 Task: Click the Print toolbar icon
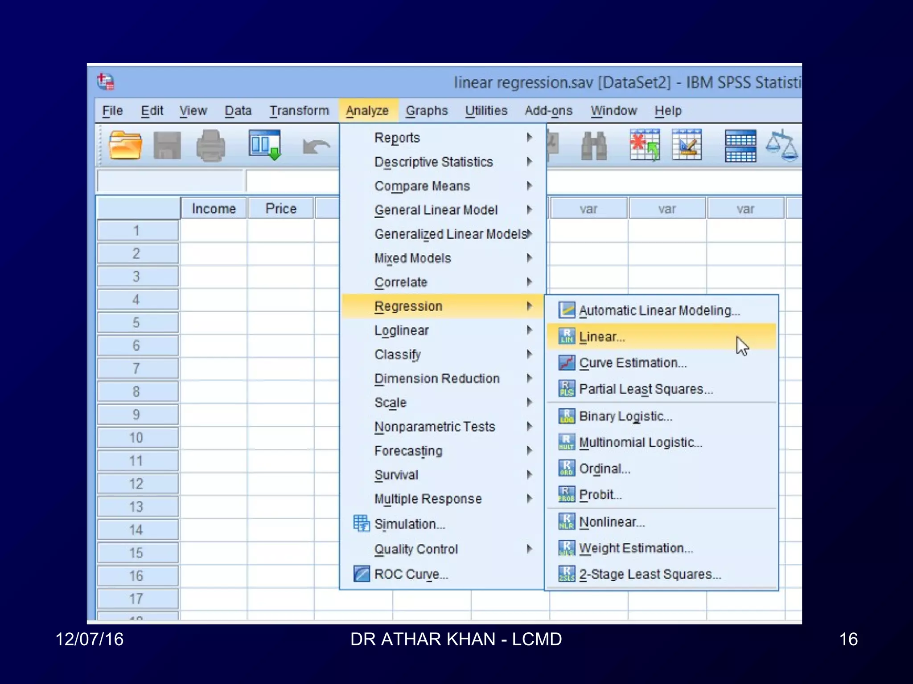click(x=210, y=145)
